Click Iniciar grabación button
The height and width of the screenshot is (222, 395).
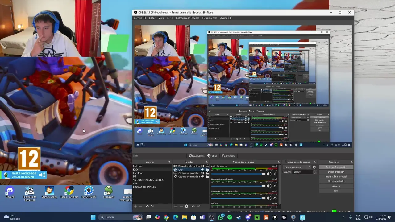click(x=336, y=172)
